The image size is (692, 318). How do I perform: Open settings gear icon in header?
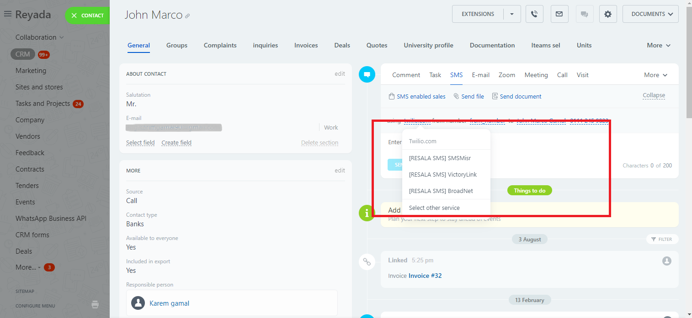[607, 14]
